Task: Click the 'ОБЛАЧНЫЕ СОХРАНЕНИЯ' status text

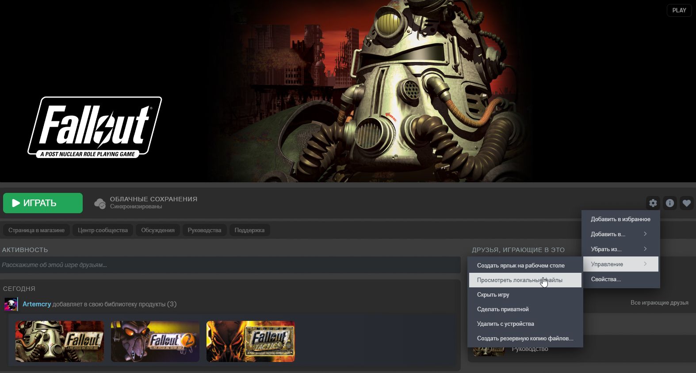Action: [153, 199]
